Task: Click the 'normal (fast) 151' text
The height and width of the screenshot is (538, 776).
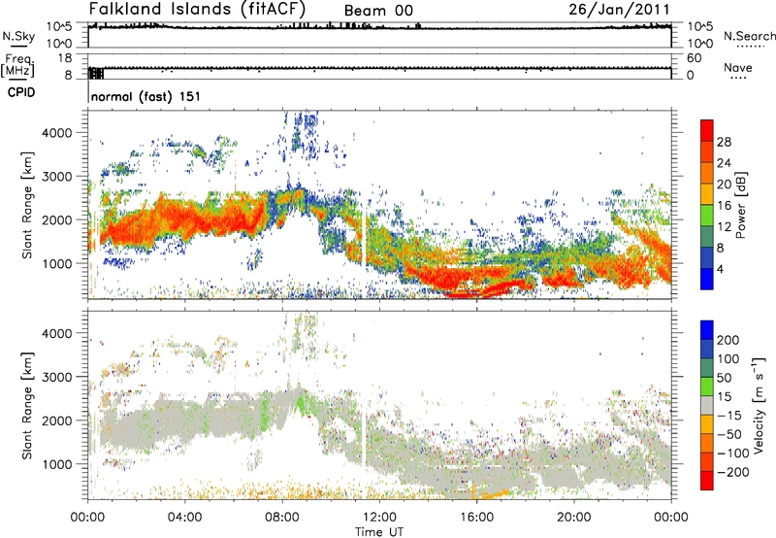Action: click(146, 96)
